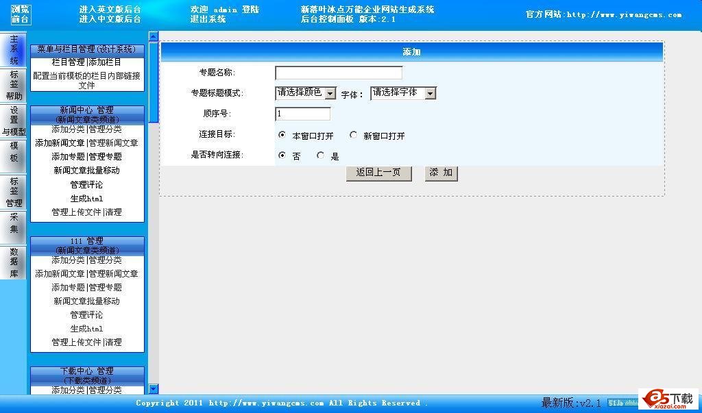This screenshot has width=702, height=413.
Task: Select 否 for 是否转向连接
Action: [x=282, y=155]
